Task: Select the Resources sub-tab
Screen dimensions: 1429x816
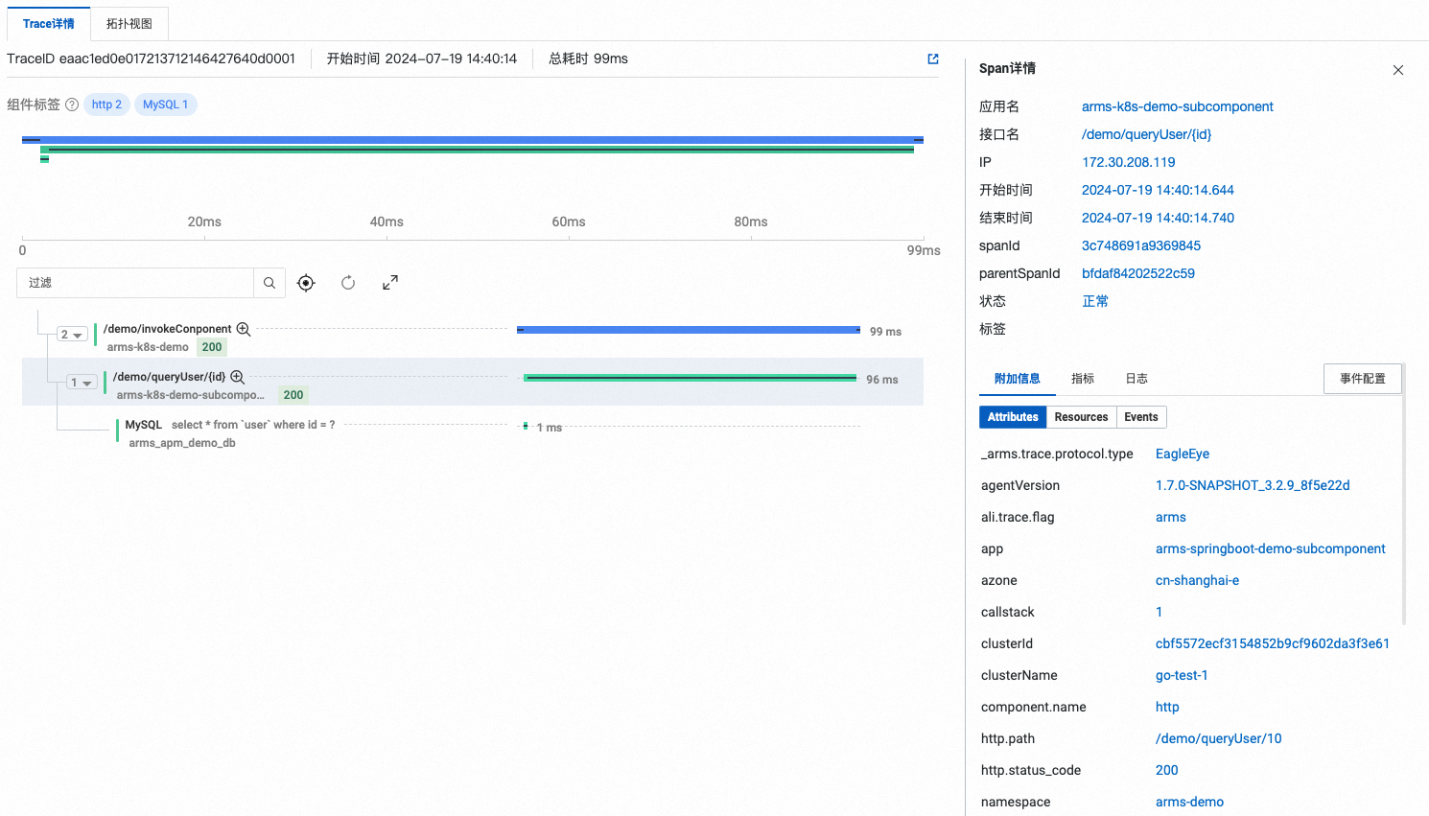Action: (1081, 417)
